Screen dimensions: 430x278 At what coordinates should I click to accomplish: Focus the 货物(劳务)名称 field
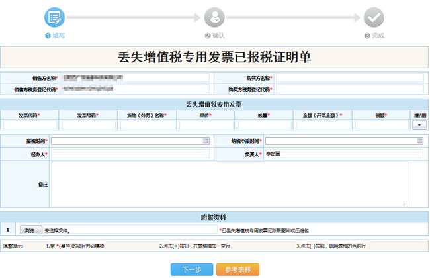click(146, 125)
